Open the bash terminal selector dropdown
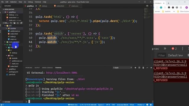This screenshot has height=106, width=189. [122, 68]
